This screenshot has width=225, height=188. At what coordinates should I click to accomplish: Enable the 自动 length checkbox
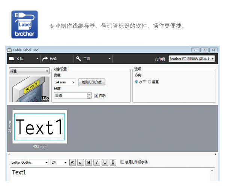[96, 95]
